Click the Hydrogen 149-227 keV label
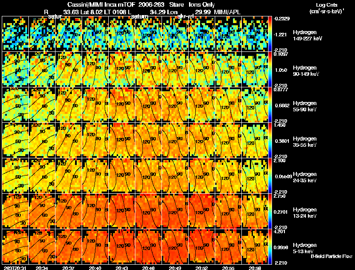 [x=308, y=35]
